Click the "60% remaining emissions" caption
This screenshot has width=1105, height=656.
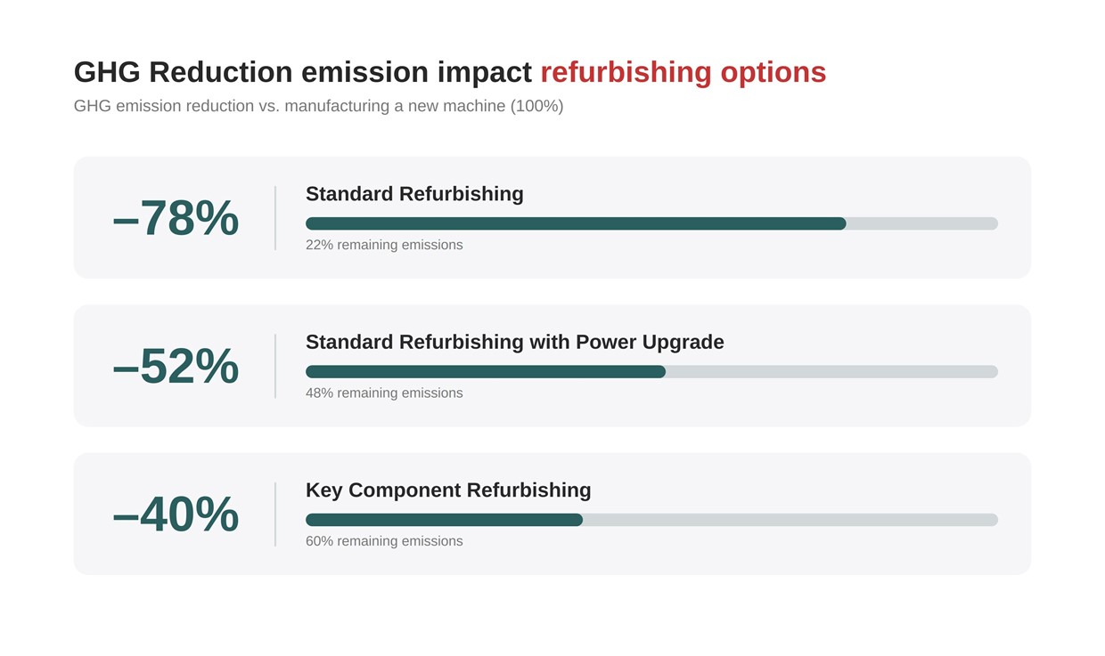(384, 541)
